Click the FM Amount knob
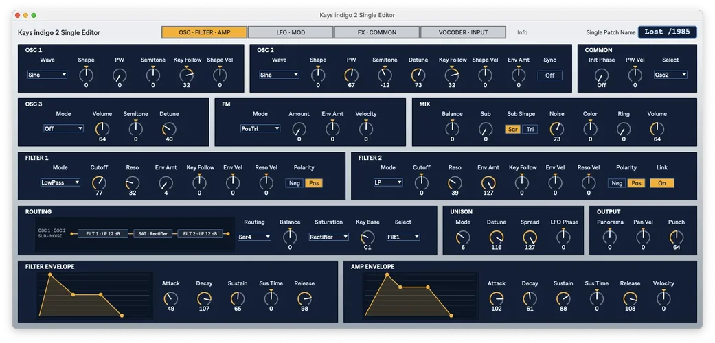This screenshot has height=343, width=715. click(299, 129)
